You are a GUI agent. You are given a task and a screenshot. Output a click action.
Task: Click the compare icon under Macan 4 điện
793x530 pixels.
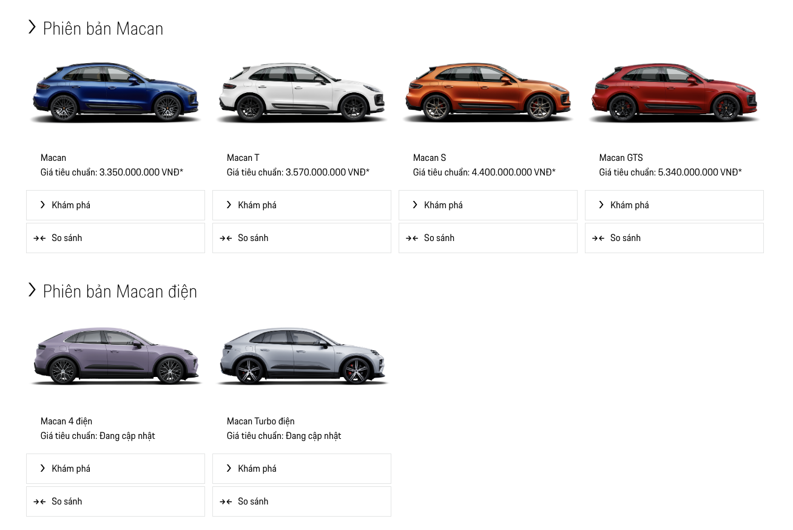click(x=41, y=501)
